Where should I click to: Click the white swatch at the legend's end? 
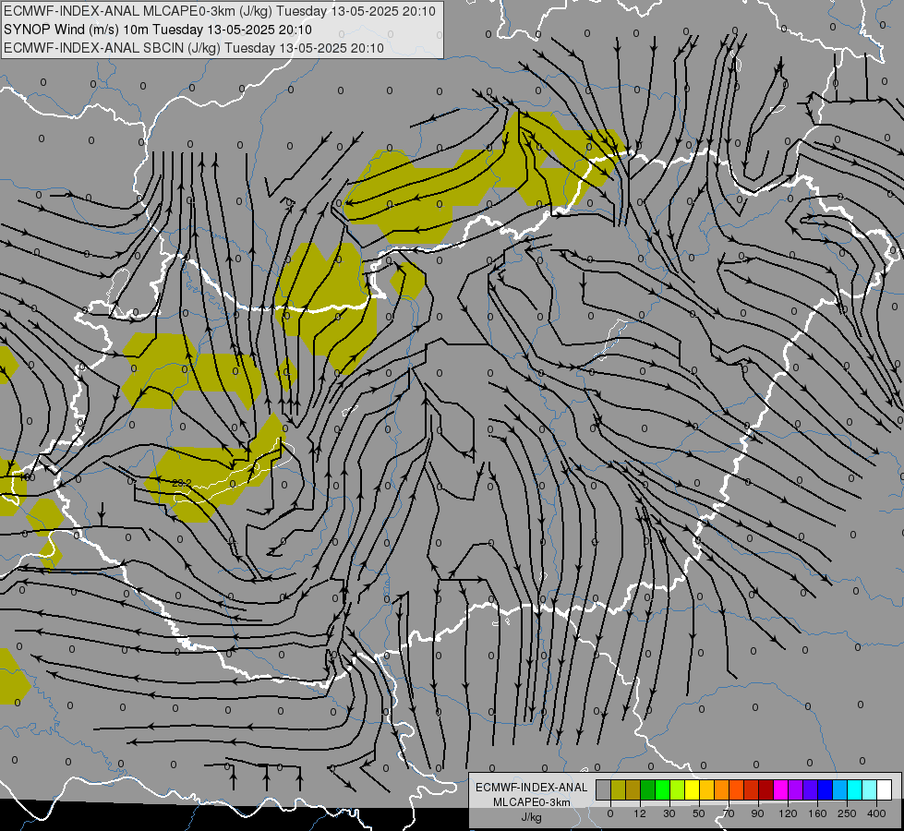point(885,789)
